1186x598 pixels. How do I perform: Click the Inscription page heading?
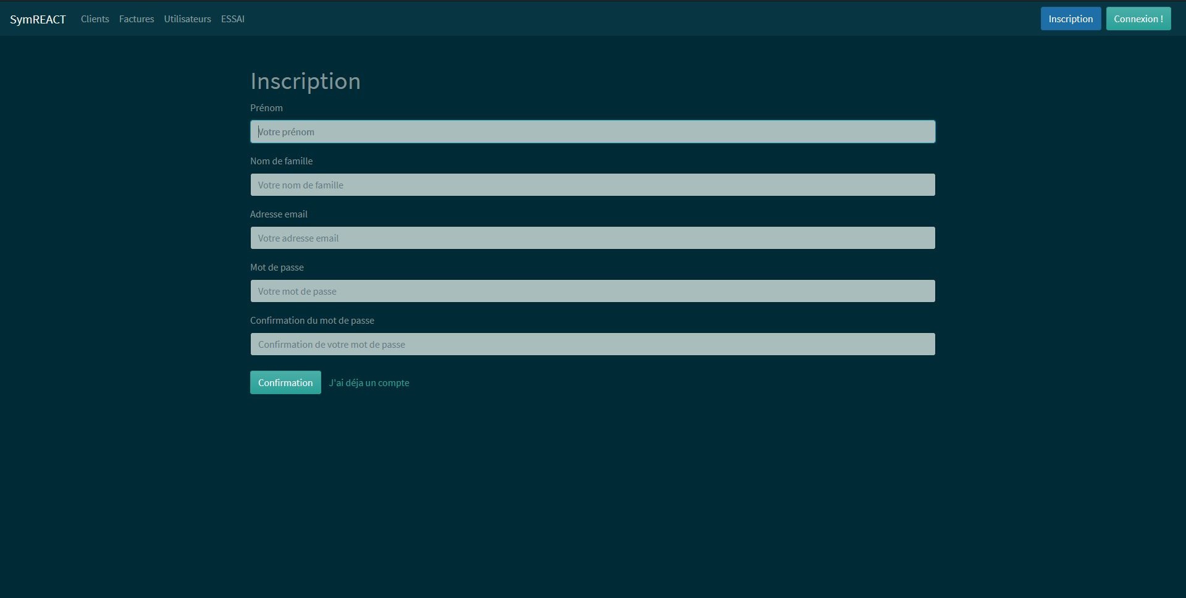[305, 82]
